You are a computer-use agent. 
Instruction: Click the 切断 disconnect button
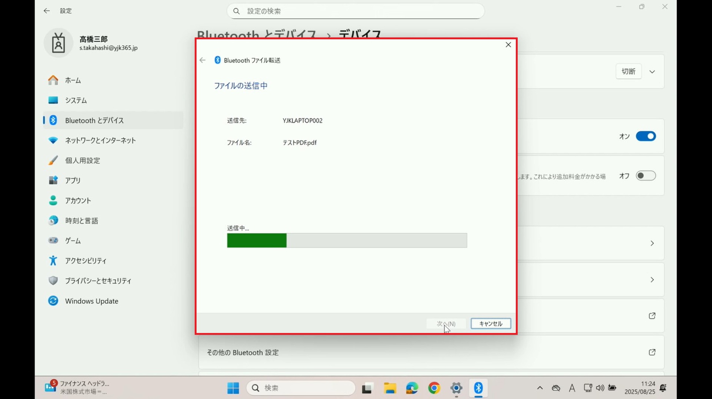(629, 71)
